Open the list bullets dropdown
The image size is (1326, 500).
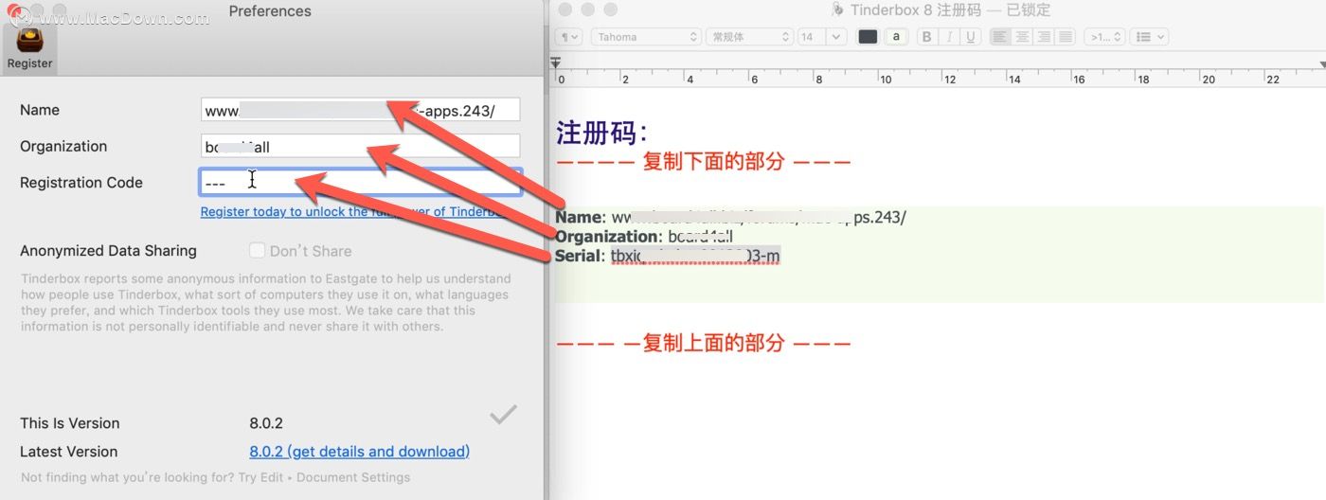click(x=1150, y=37)
